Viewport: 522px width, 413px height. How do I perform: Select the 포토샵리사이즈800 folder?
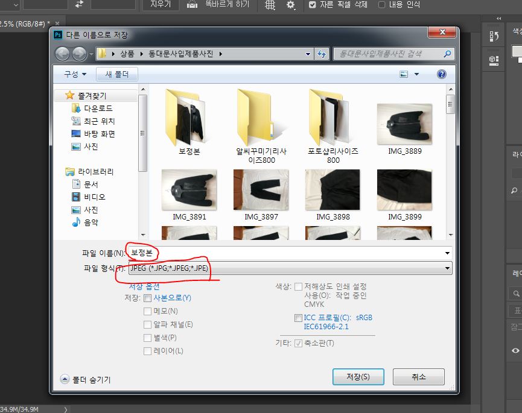point(333,127)
